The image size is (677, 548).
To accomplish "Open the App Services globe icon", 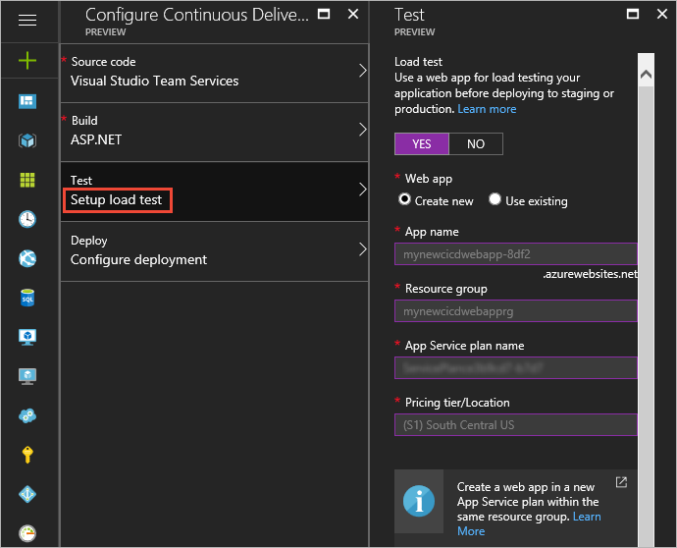I will [27, 258].
